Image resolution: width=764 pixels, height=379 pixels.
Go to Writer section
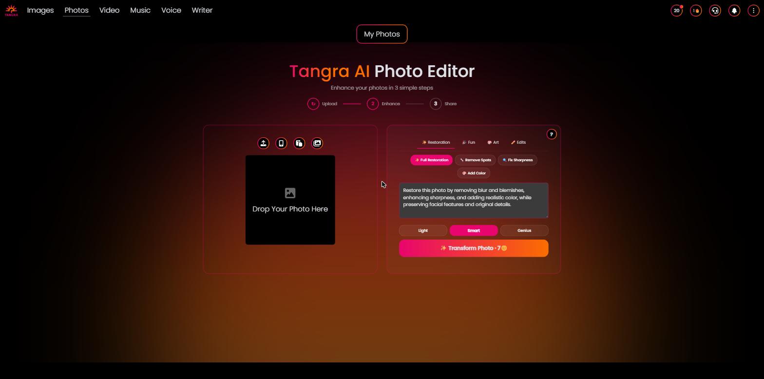point(202,10)
